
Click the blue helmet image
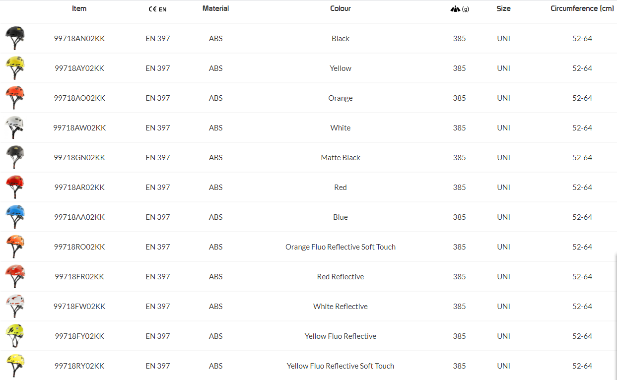coord(14,217)
